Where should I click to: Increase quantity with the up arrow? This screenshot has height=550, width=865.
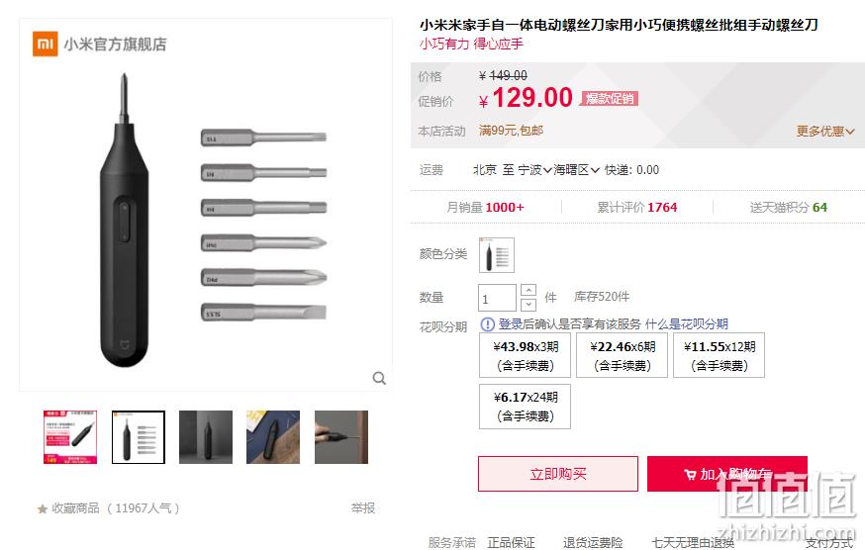coord(529,290)
